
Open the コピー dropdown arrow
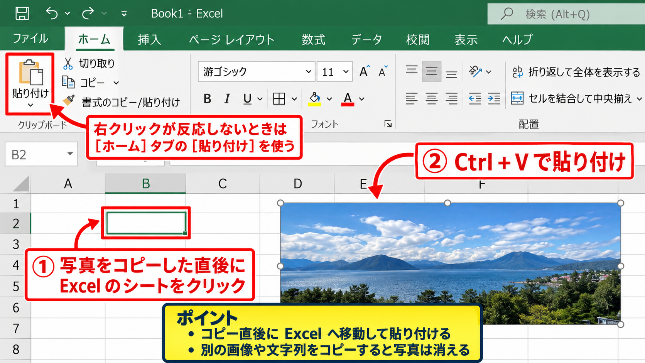(x=116, y=83)
